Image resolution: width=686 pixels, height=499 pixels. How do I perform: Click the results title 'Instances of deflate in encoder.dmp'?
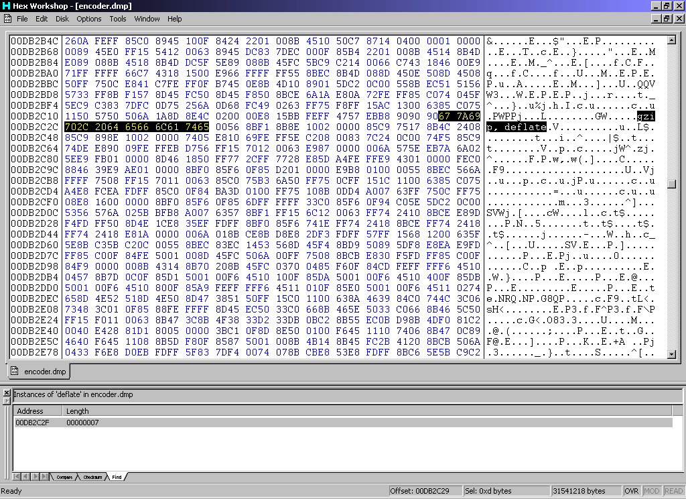[x=73, y=394]
